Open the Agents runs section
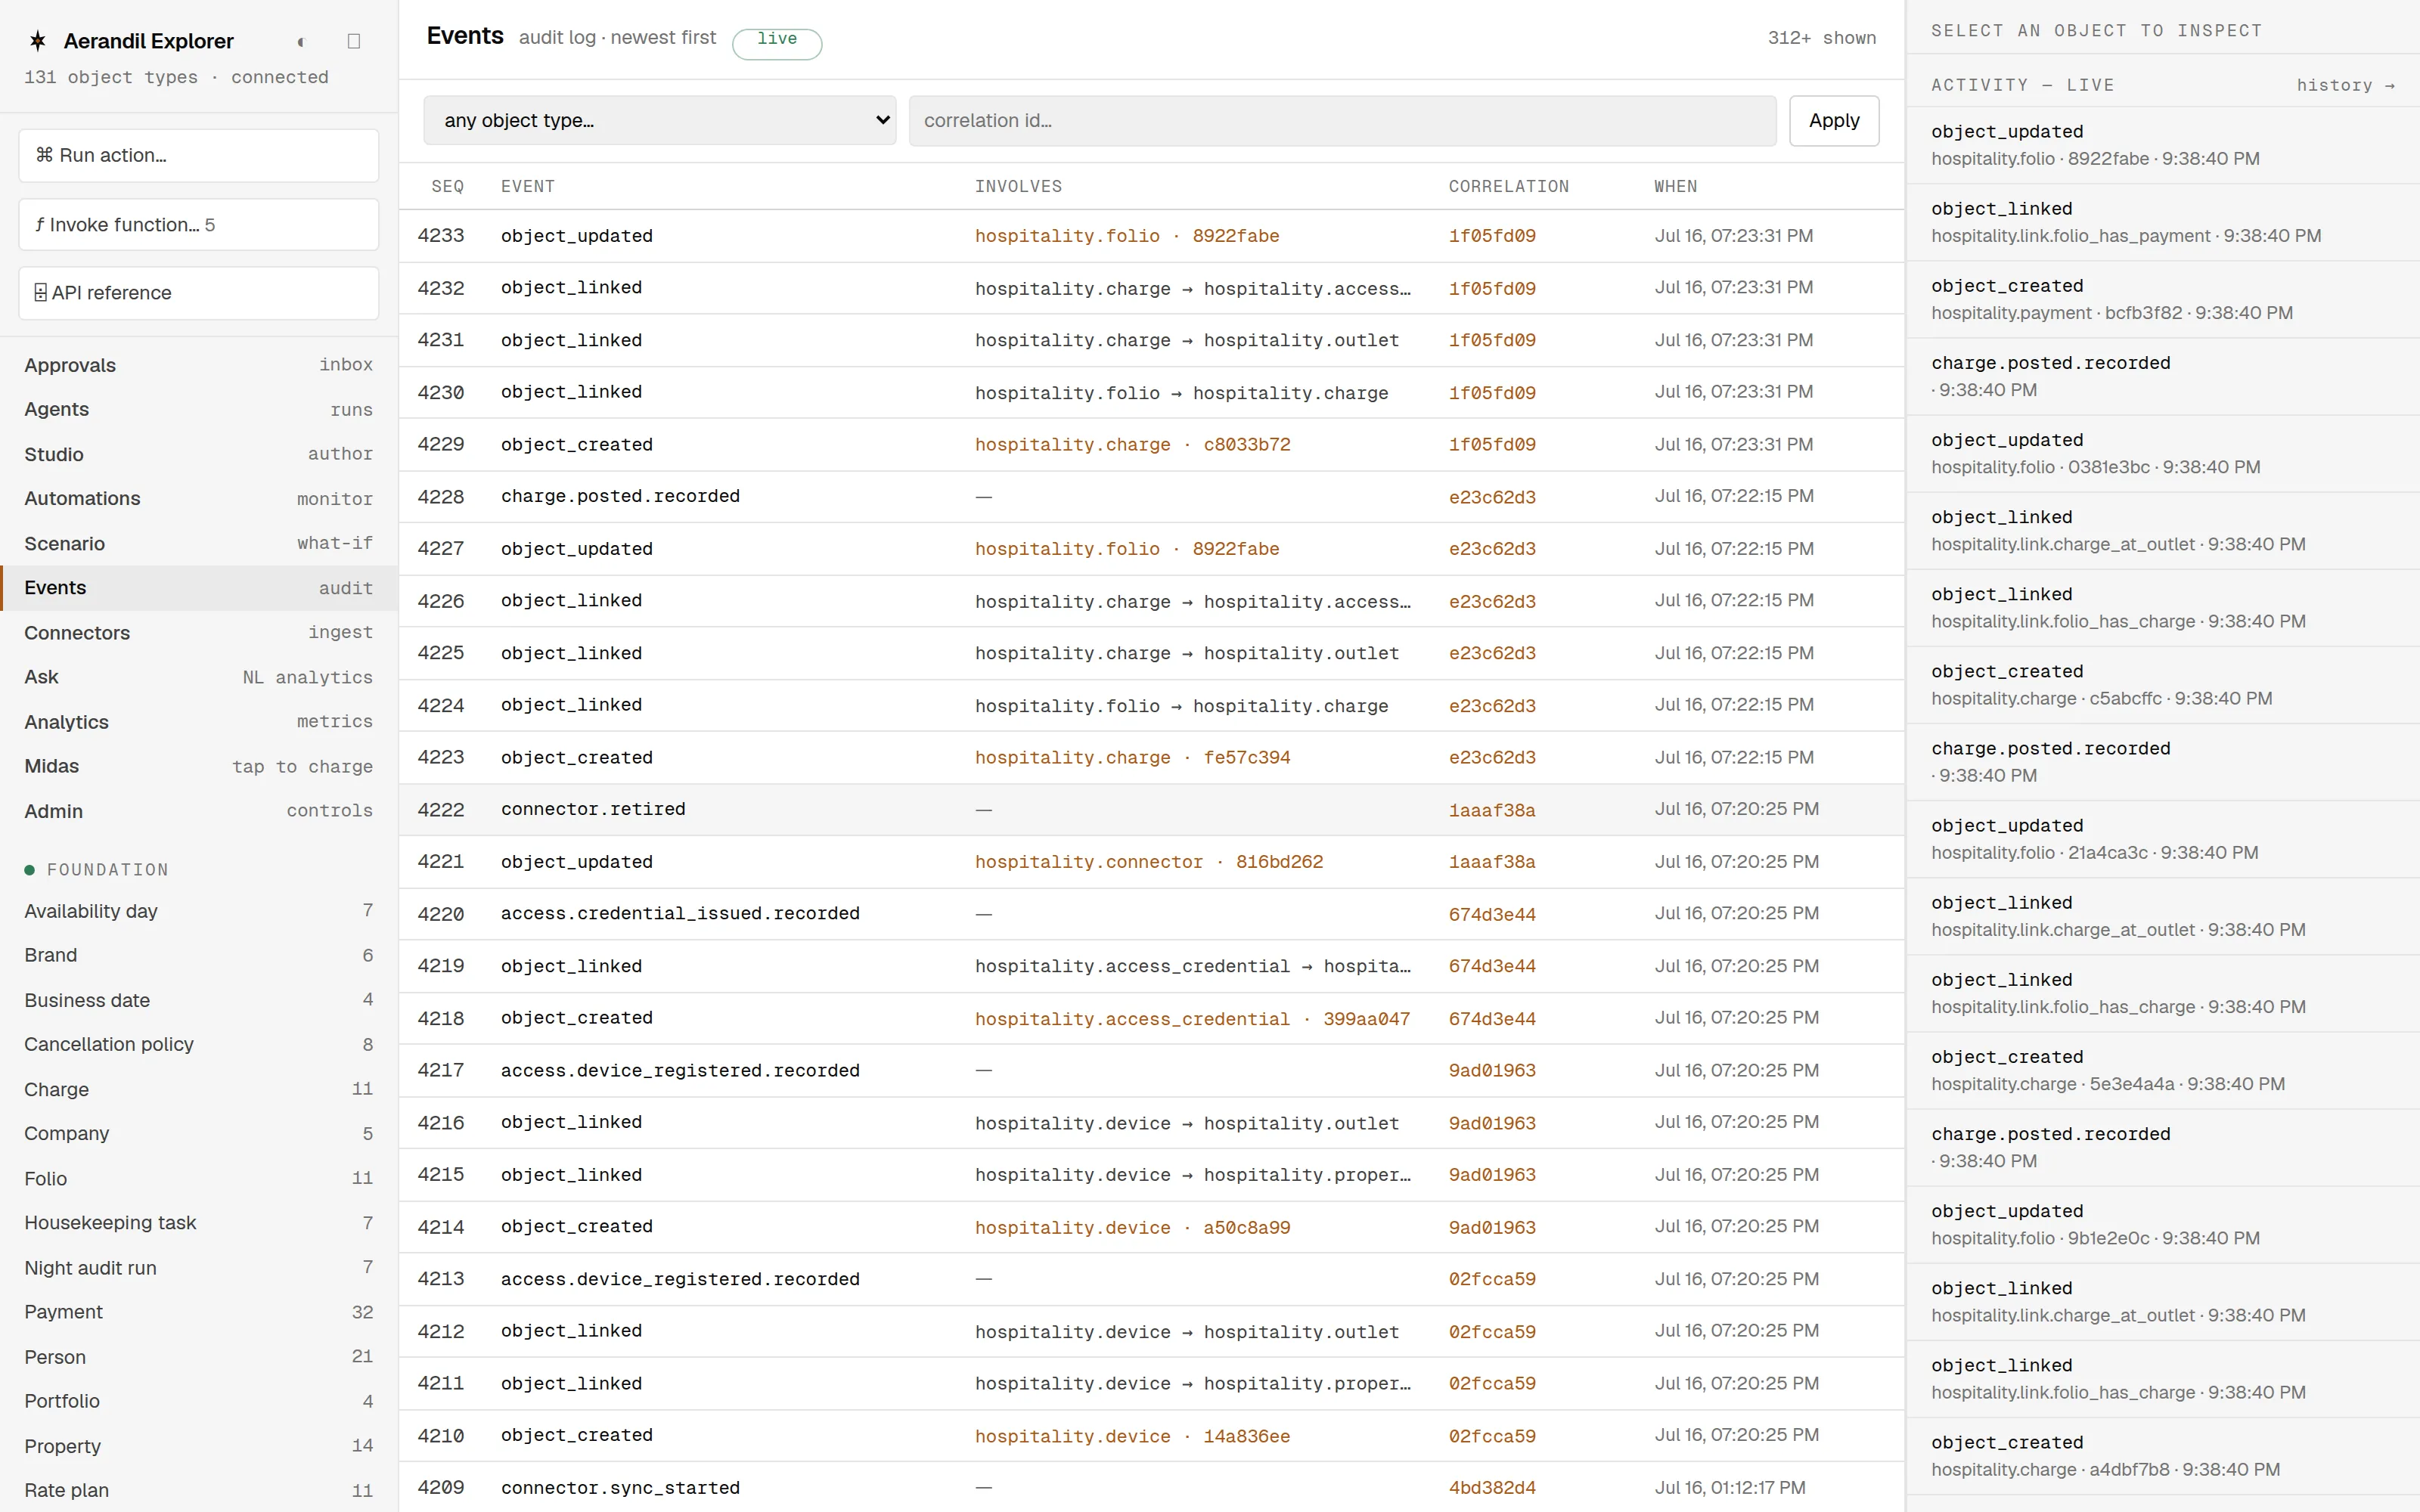This screenshot has height=1512, width=2420. (x=198, y=409)
